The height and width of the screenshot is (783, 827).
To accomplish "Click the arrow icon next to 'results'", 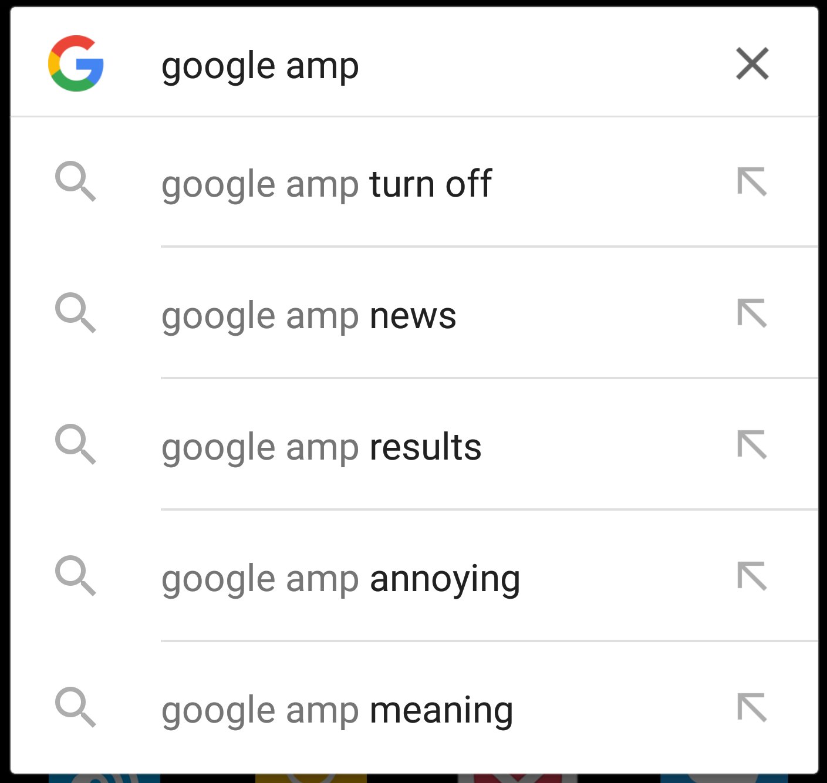I will [x=752, y=444].
